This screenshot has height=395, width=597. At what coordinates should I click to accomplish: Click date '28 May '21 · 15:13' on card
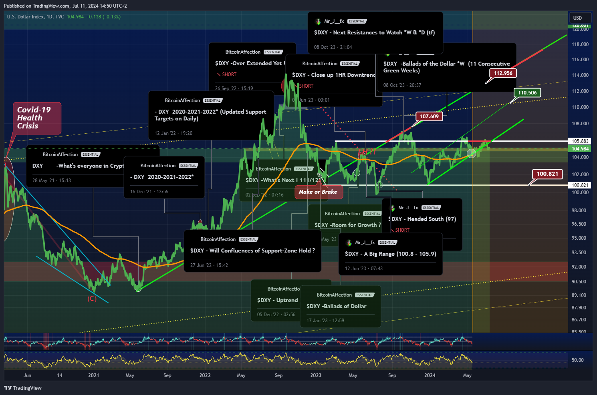52,180
